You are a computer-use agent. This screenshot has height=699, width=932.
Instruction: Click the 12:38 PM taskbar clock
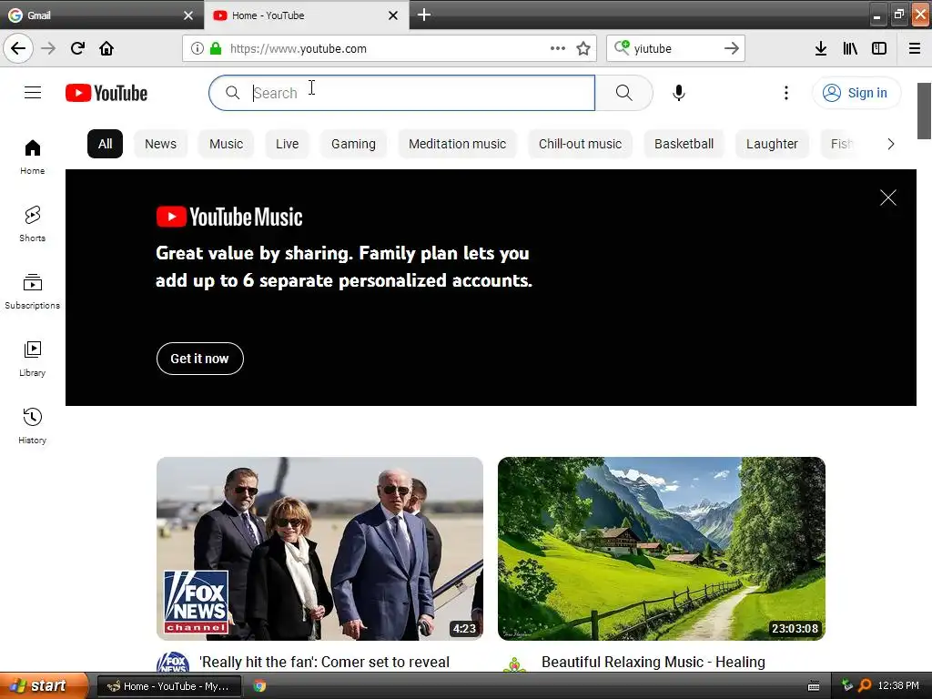coord(898,685)
